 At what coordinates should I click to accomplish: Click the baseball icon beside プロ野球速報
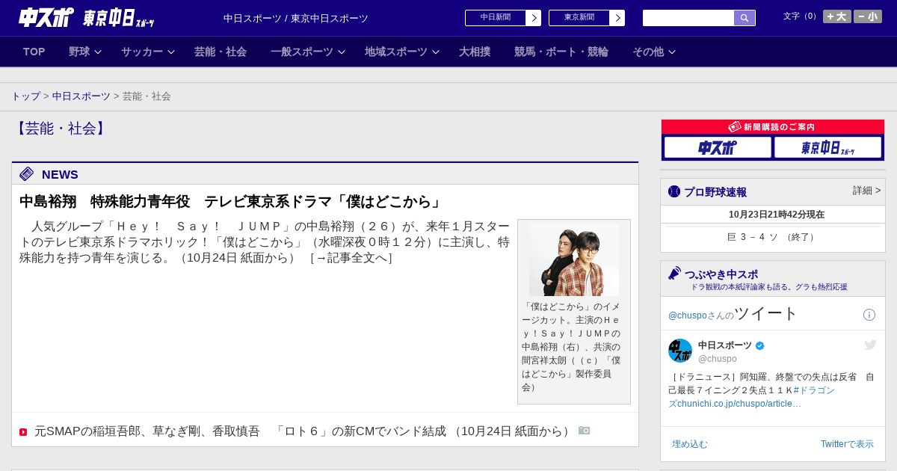pyautogui.click(x=674, y=191)
